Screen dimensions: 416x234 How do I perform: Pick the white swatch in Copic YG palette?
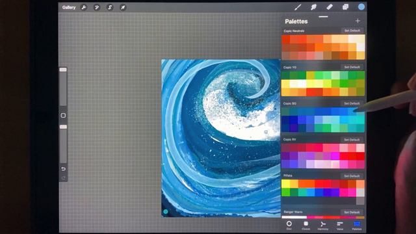coord(298,84)
